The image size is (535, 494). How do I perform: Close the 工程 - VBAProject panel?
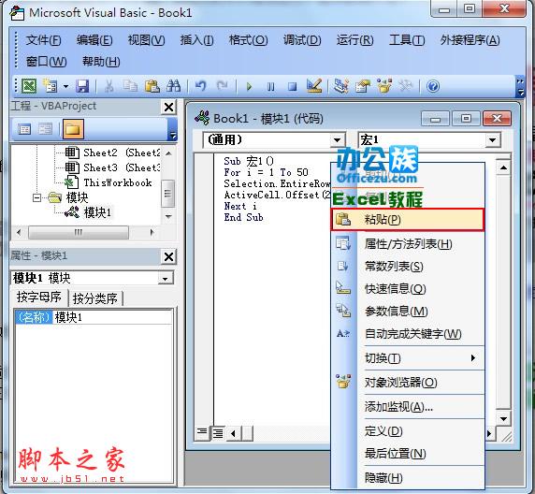click(168, 108)
